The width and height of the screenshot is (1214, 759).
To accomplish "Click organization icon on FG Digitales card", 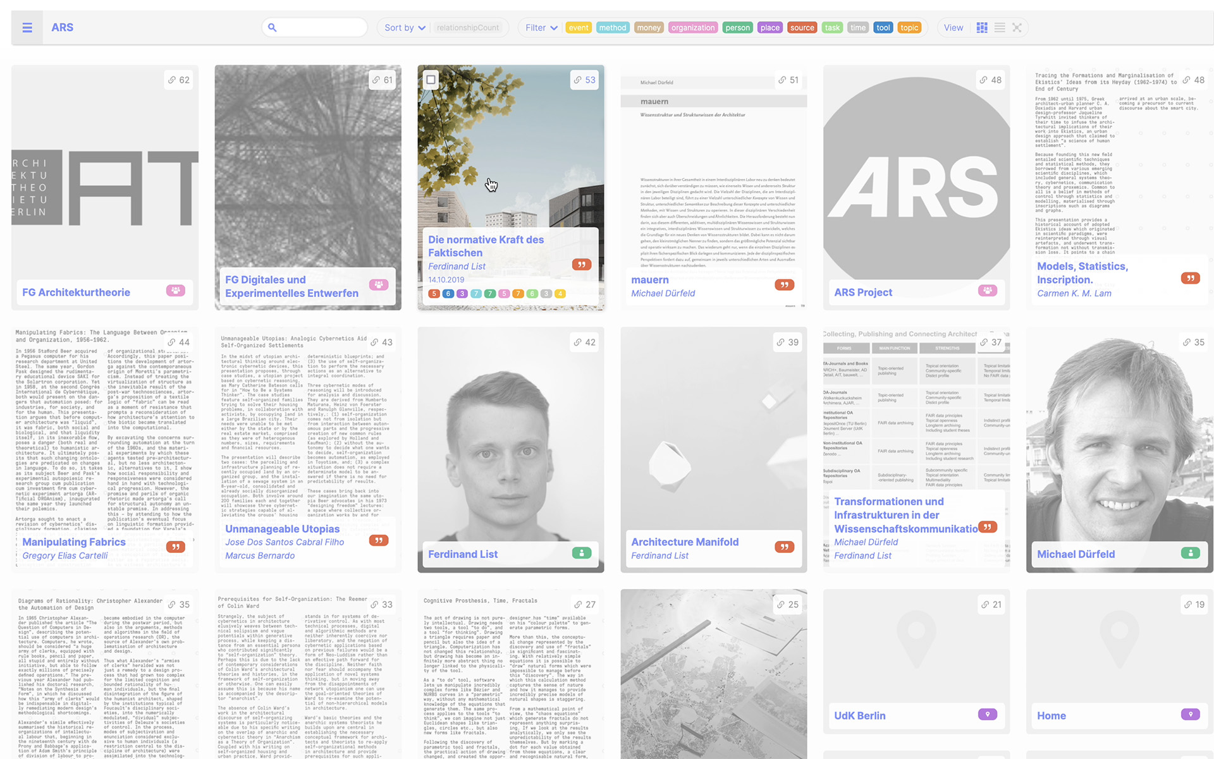I will (379, 284).
